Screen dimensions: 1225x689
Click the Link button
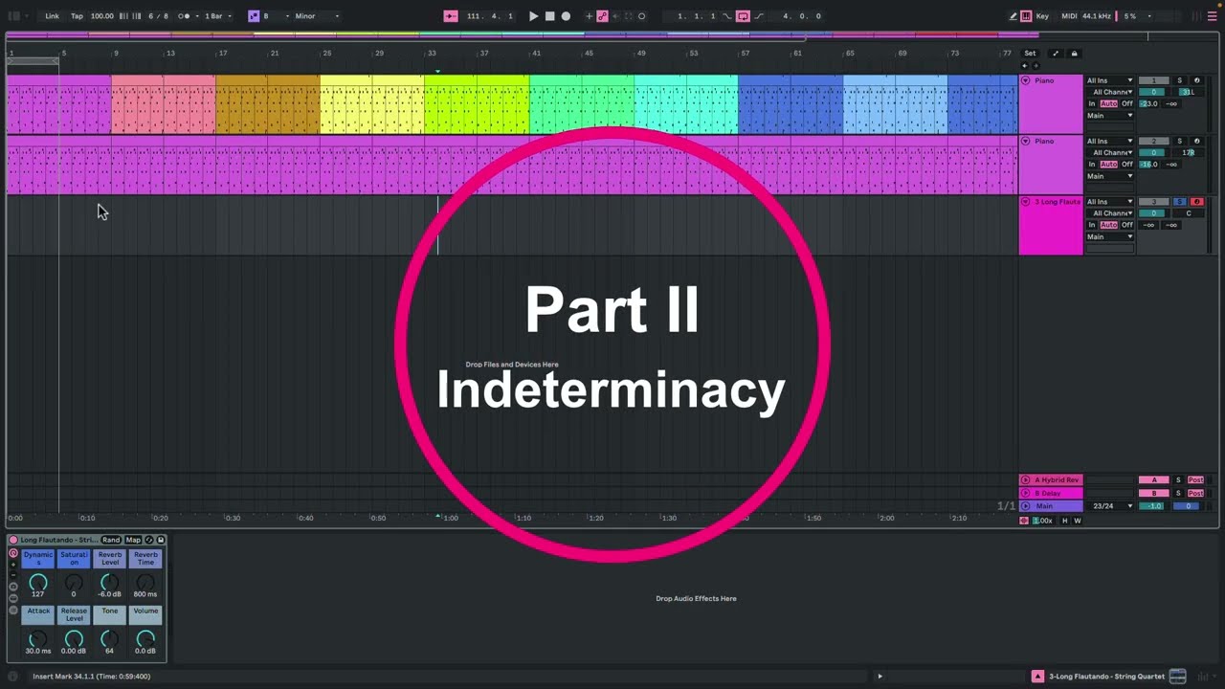click(x=52, y=16)
